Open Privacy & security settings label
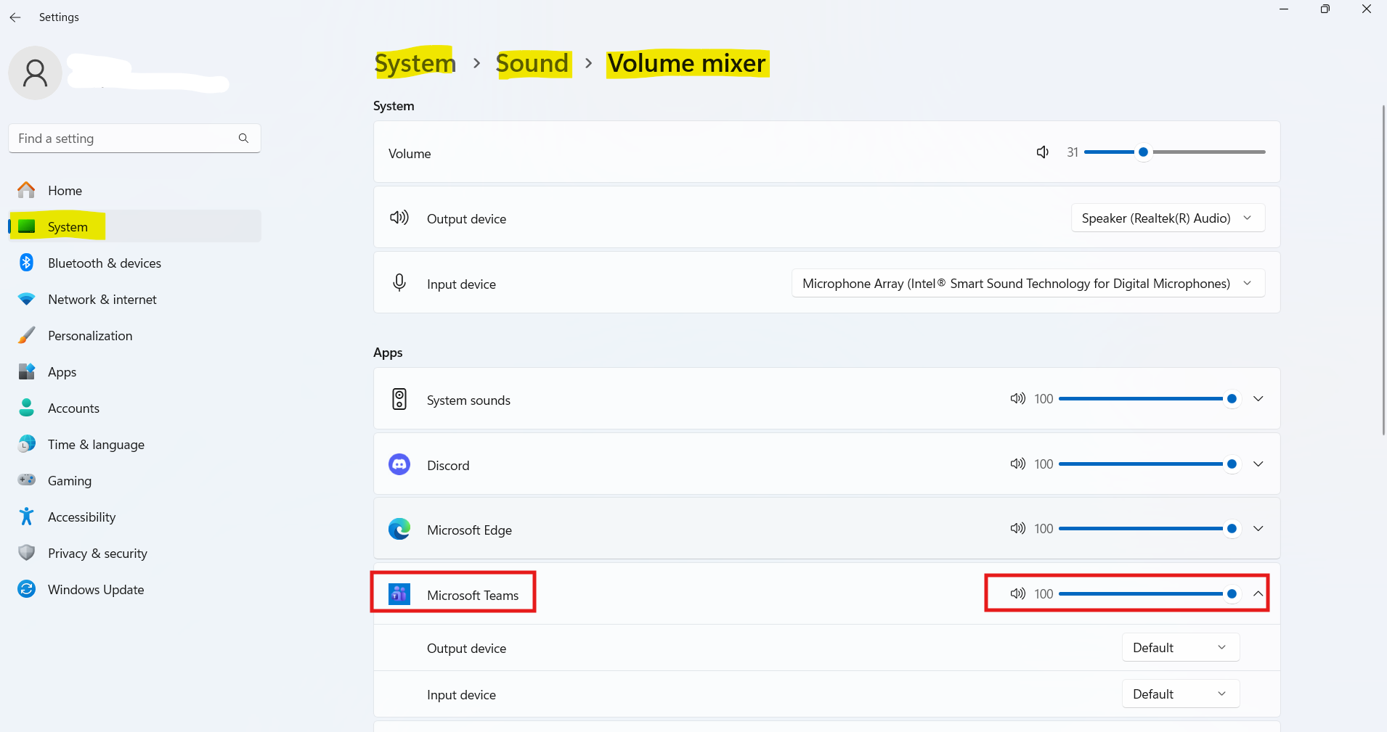 (97, 553)
